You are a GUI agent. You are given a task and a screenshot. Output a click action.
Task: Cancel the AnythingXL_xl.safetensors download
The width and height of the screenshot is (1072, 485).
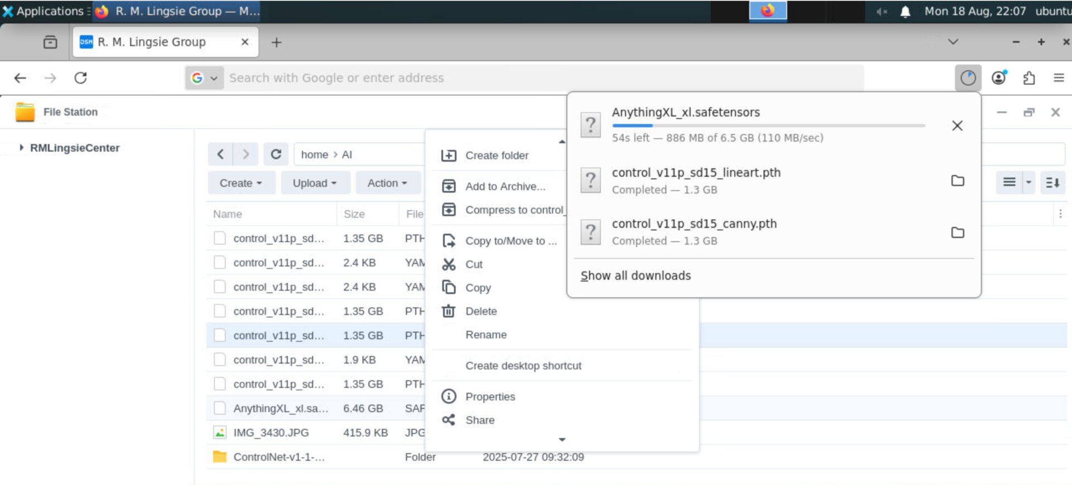coord(957,126)
